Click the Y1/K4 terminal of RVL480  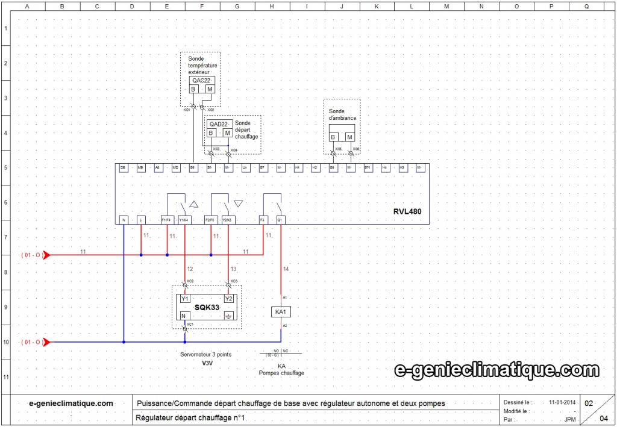click(184, 220)
